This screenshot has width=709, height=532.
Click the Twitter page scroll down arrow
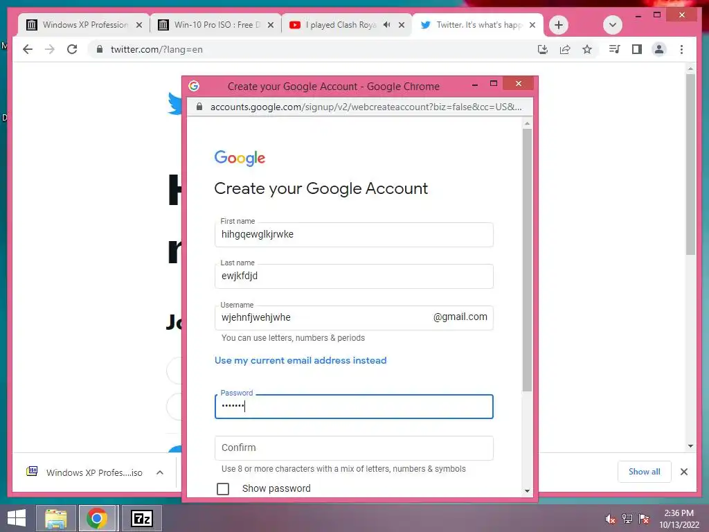(x=690, y=446)
